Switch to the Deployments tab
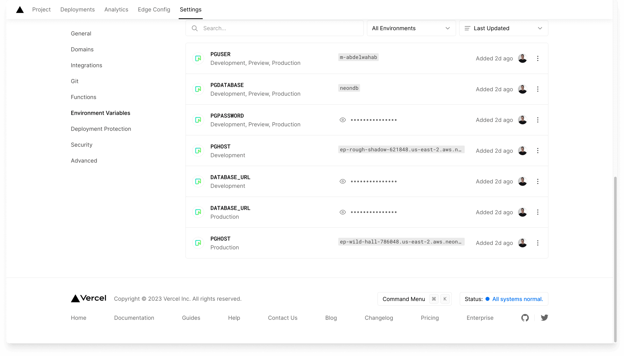Screen dimensions: 624x356 click(77, 10)
